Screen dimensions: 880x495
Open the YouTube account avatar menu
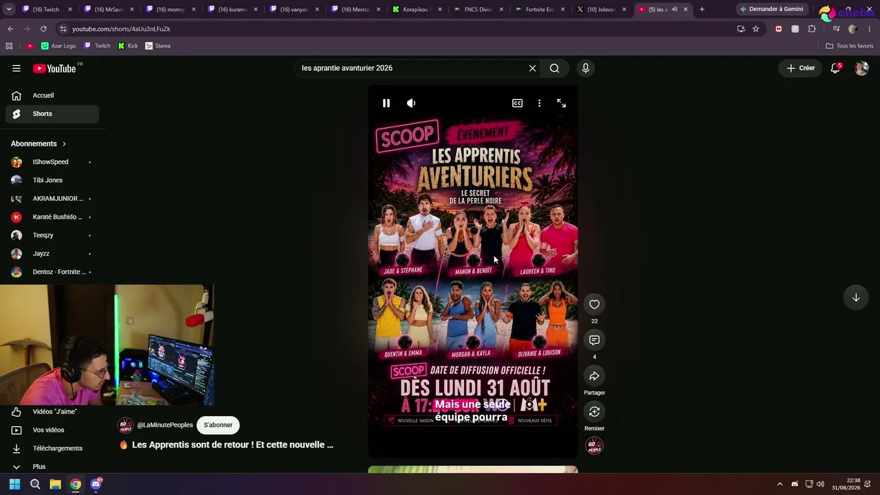[861, 68]
